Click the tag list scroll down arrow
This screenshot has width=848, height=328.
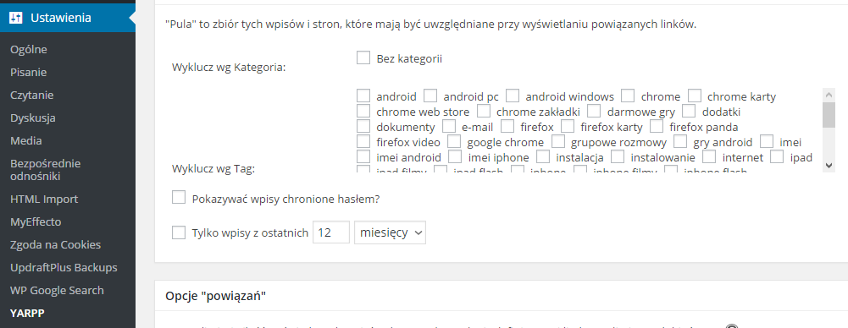point(829,165)
